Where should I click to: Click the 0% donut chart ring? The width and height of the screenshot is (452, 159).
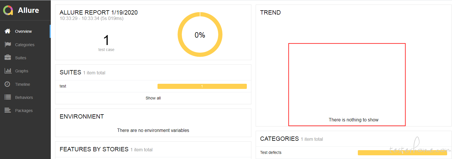[x=200, y=34]
